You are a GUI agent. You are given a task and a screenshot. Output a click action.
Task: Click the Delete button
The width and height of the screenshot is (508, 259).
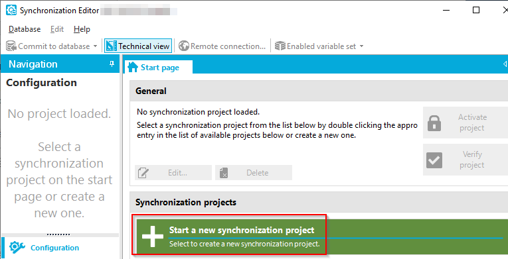point(254,173)
